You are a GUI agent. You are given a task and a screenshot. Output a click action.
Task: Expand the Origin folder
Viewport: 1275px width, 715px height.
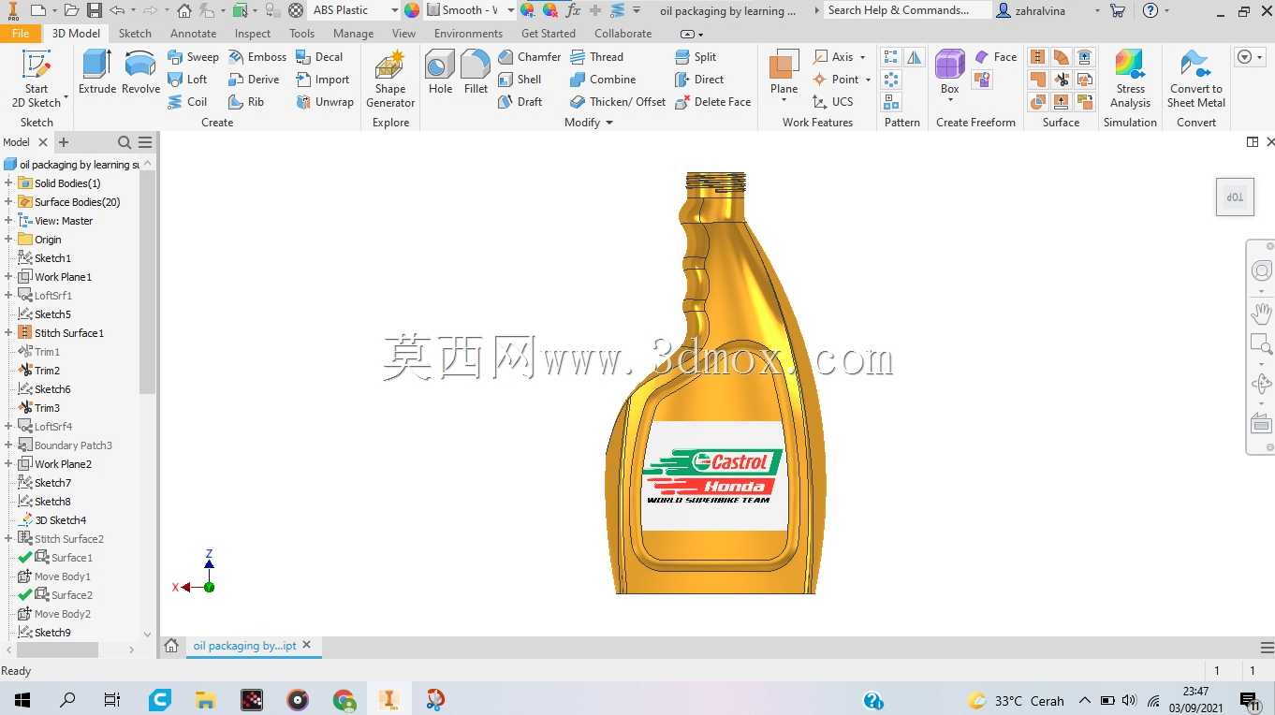click(x=8, y=240)
